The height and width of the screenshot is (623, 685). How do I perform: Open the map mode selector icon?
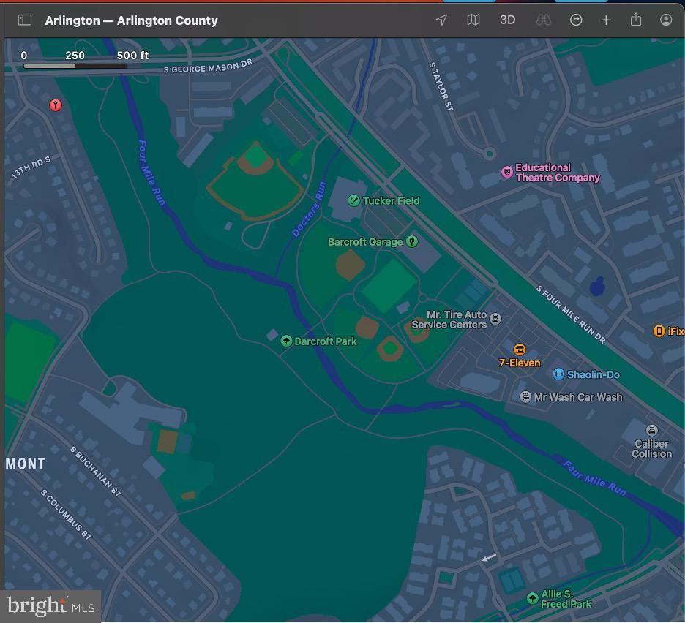[x=473, y=20]
